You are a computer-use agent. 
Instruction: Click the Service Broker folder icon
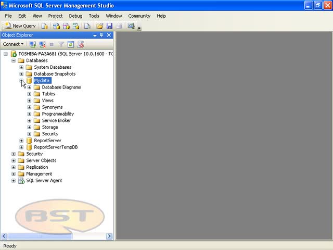37,120
